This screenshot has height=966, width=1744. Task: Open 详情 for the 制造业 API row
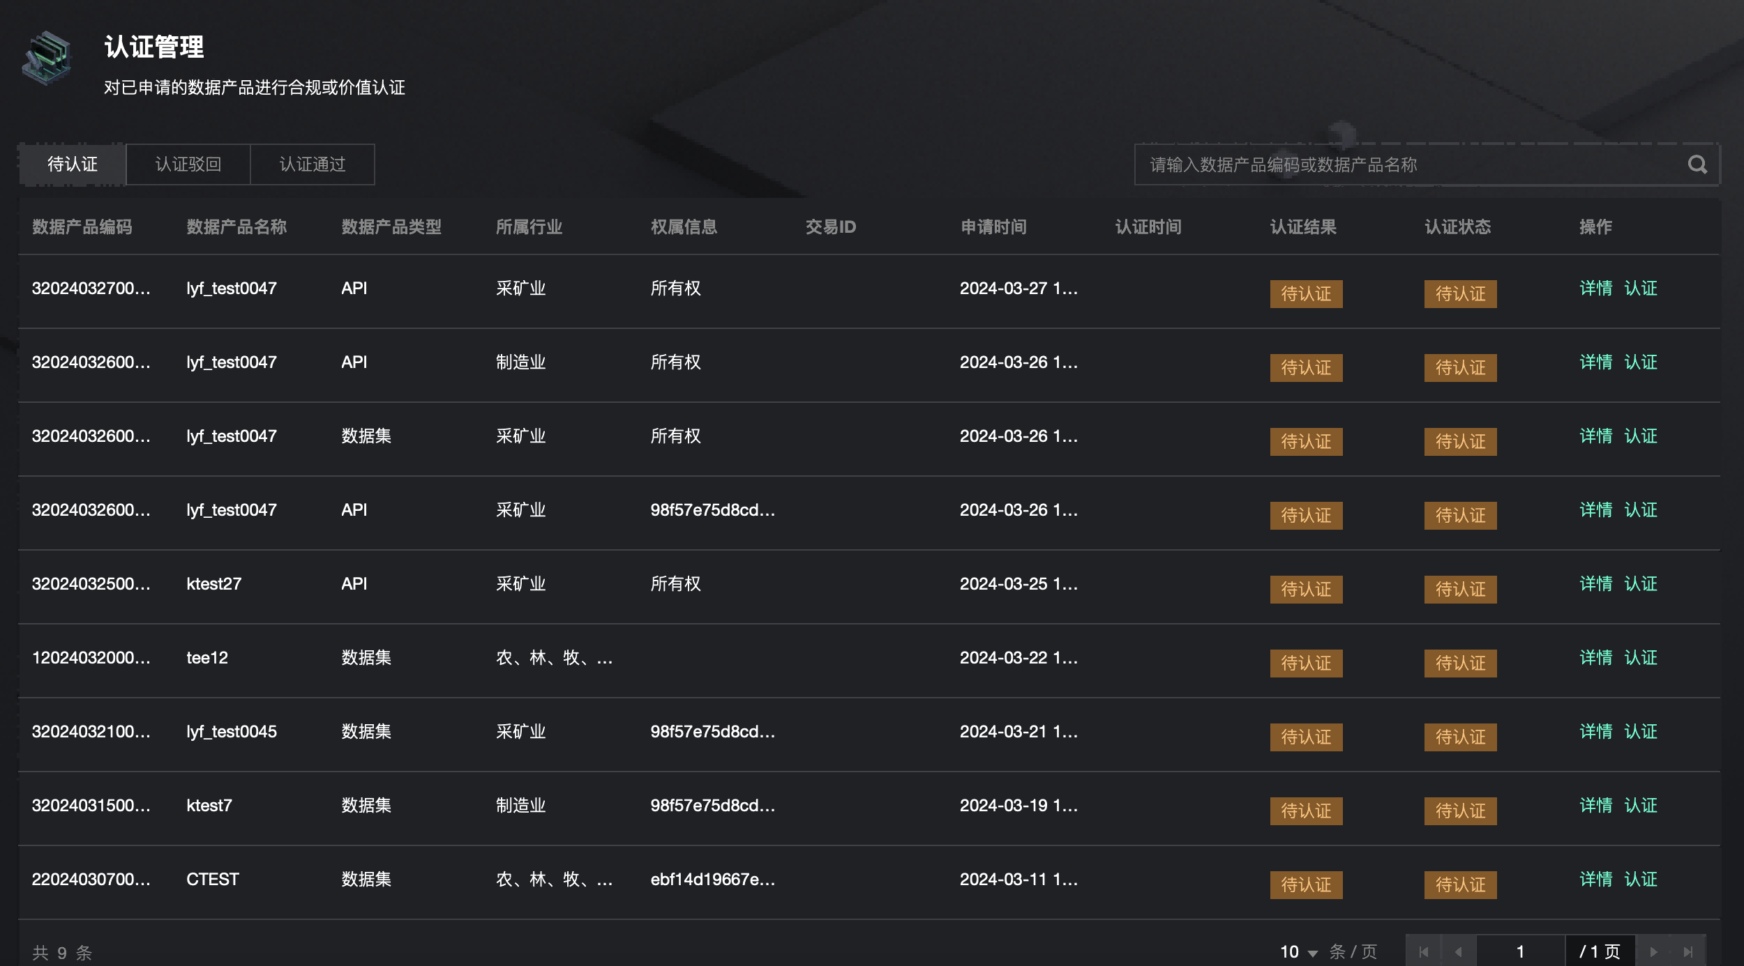click(1597, 362)
